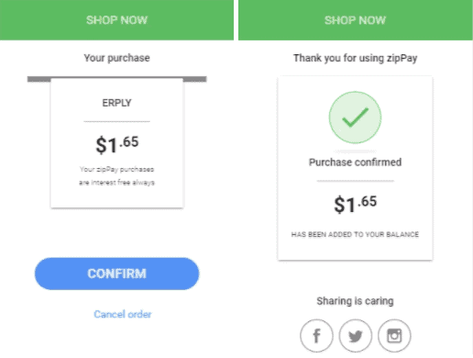Click HAS BEEN ADDED TO YOUR BALANCE text
Screen dimensions: 473x358
[x=355, y=234]
